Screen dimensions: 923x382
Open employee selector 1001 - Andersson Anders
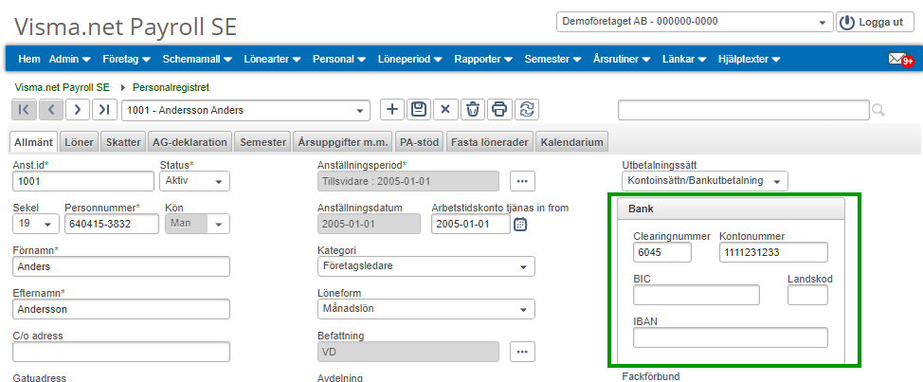[x=245, y=110]
